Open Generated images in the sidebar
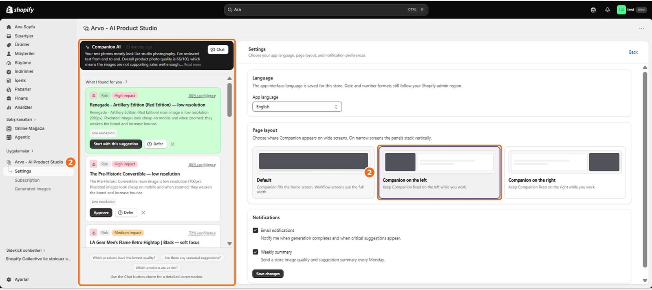 click(33, 189)
